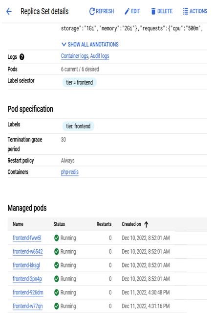Open pod frontend-926dm
The width and height of the screenshot is (214, 313).
[28, 292]
